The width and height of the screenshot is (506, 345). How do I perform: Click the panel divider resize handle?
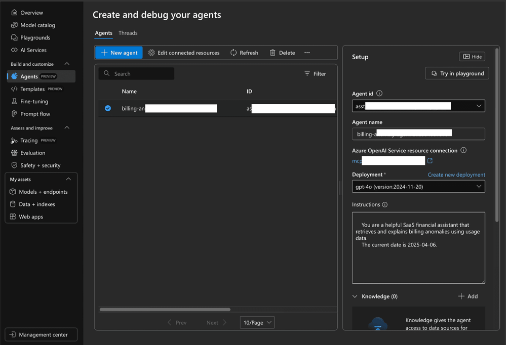pyautogui.click(x=340, y=188)
